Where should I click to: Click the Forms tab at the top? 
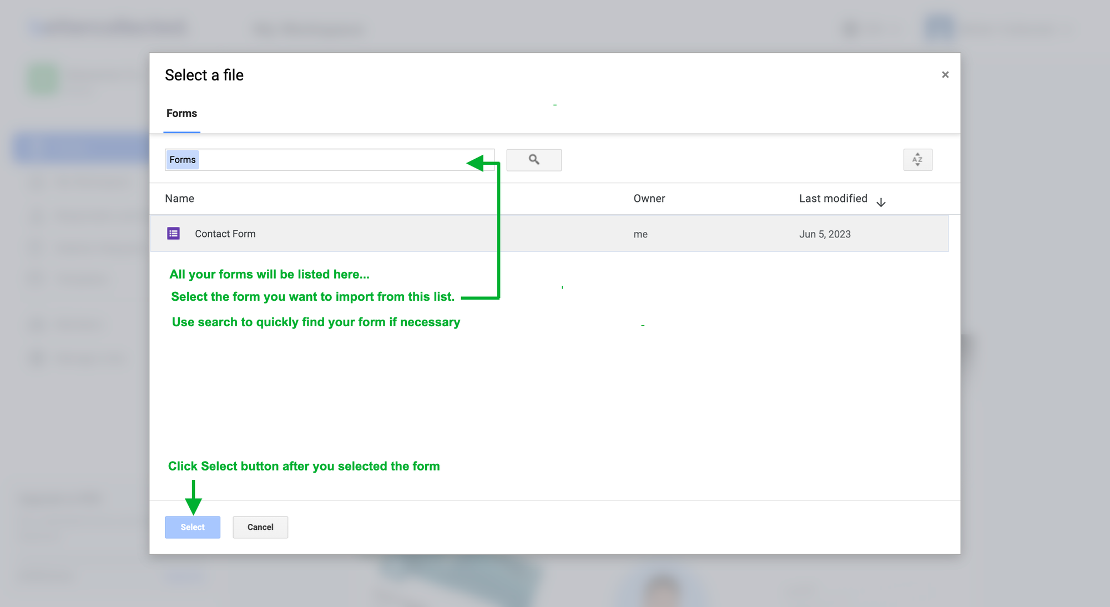[x=181, y=113]
